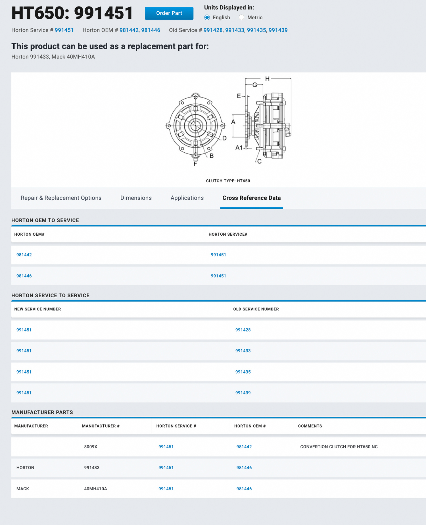The height and width of the screenshot is (525, 426).
Task: Click the Order Part button
Action: [169, 13]
